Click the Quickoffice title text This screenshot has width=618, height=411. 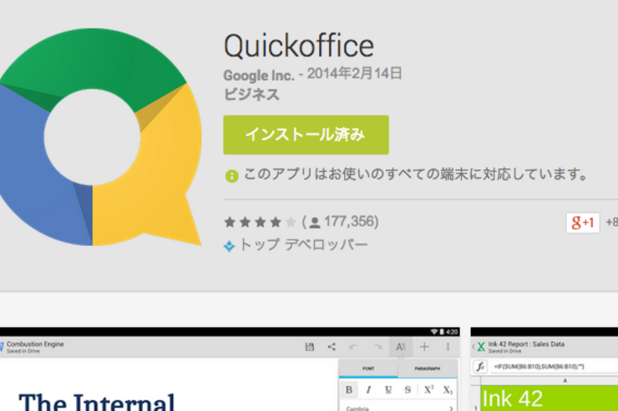click(299, 46)
